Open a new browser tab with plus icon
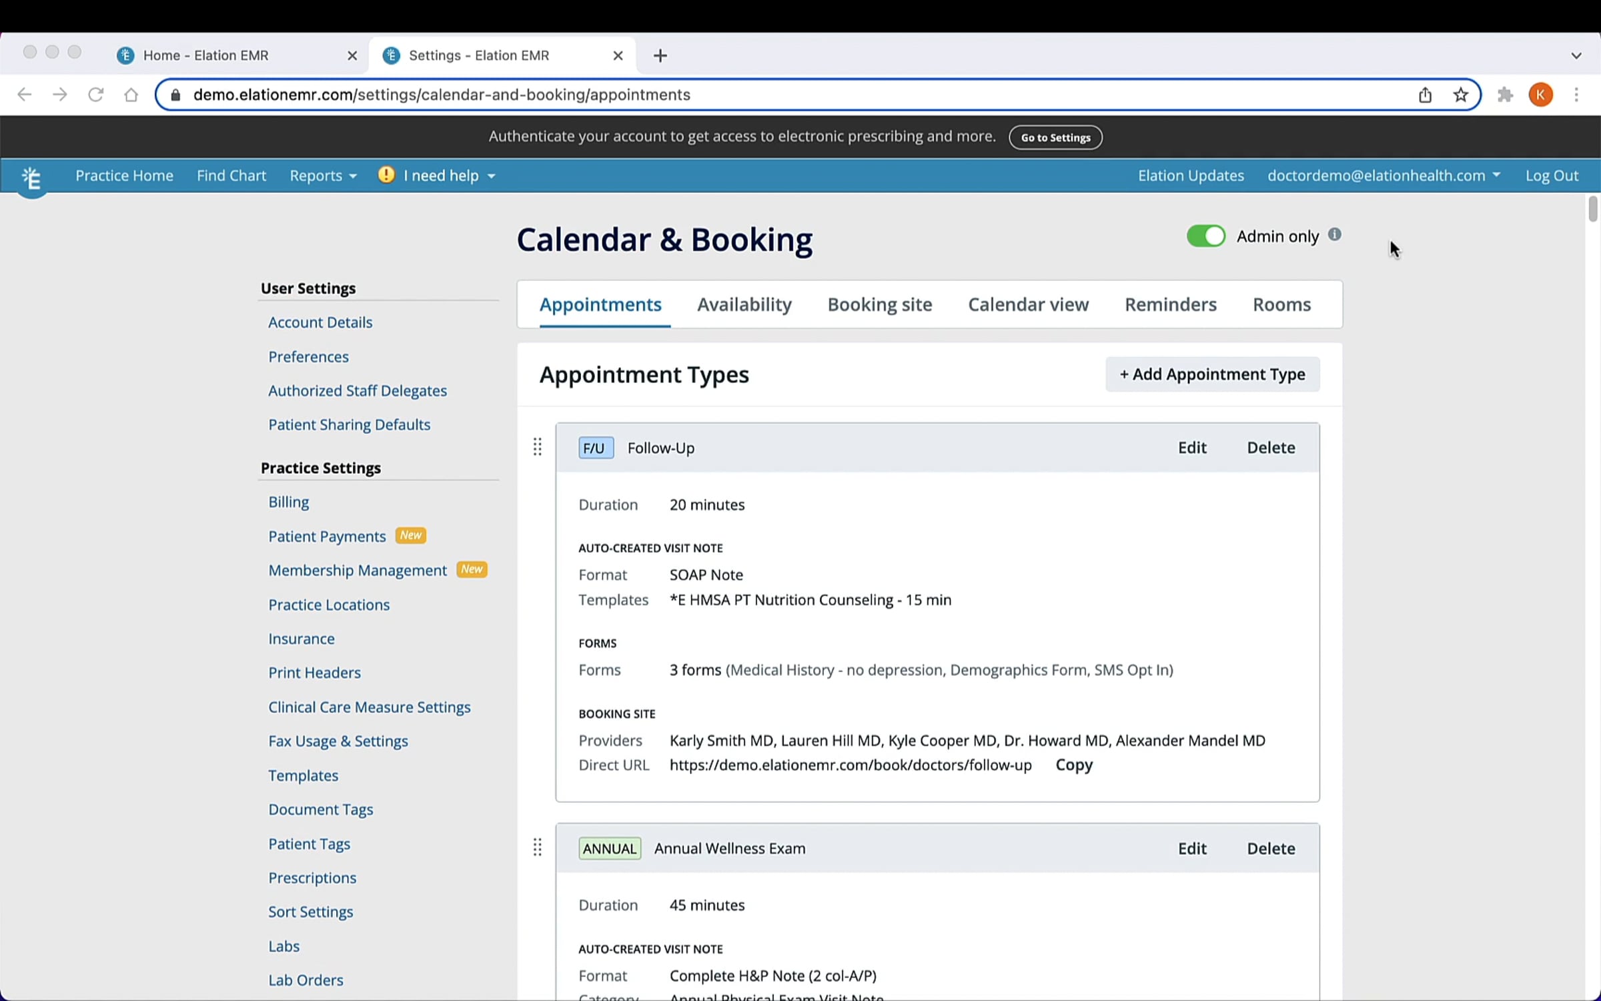 tap(660, 55)
